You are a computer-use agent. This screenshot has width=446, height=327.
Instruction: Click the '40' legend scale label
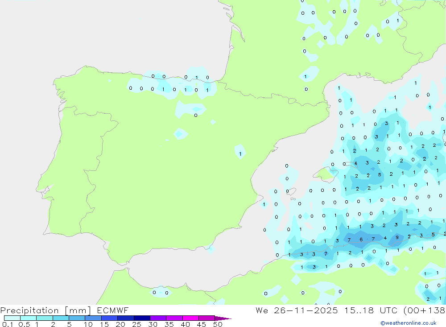click(185, 324)
